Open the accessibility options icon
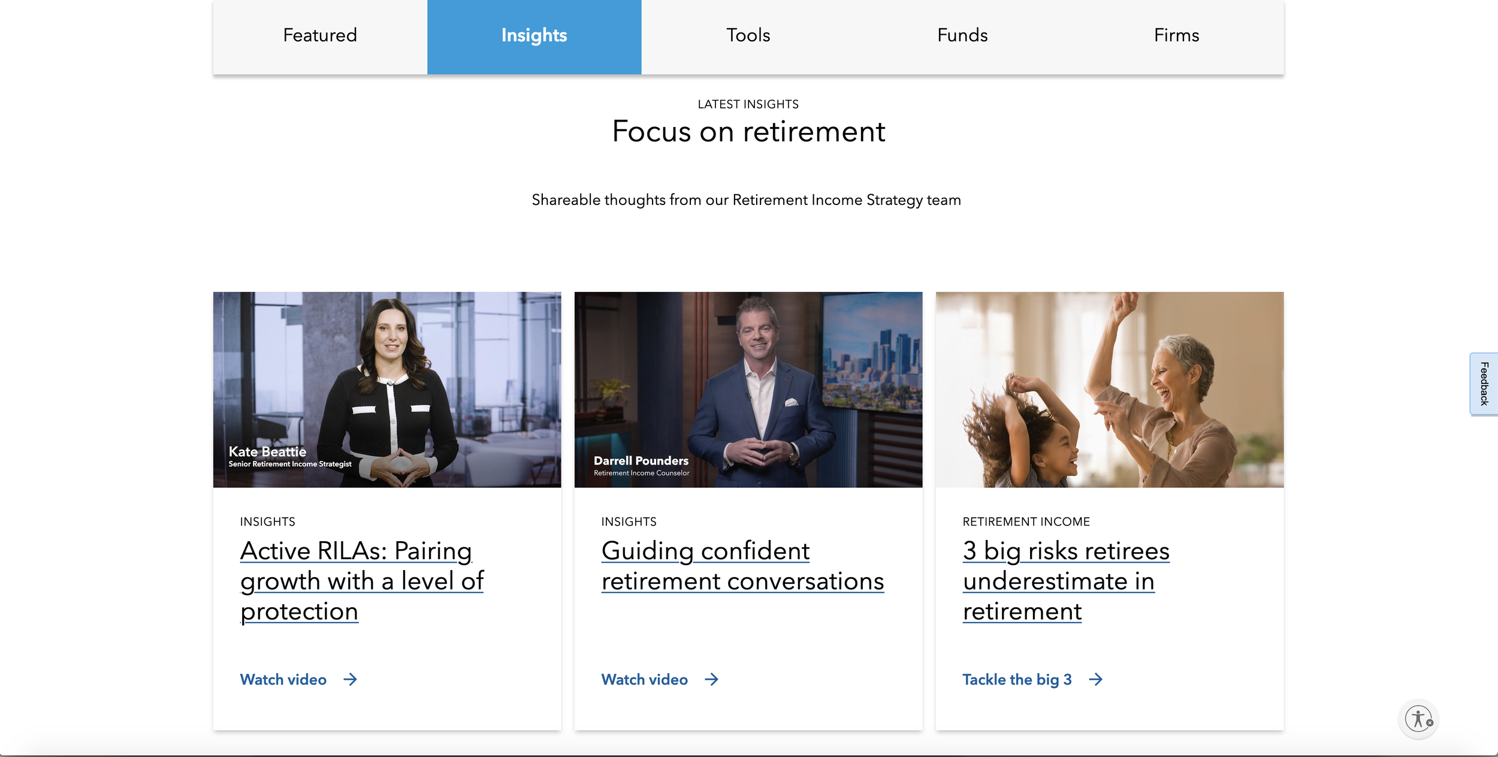 [x=1418, y=719]
